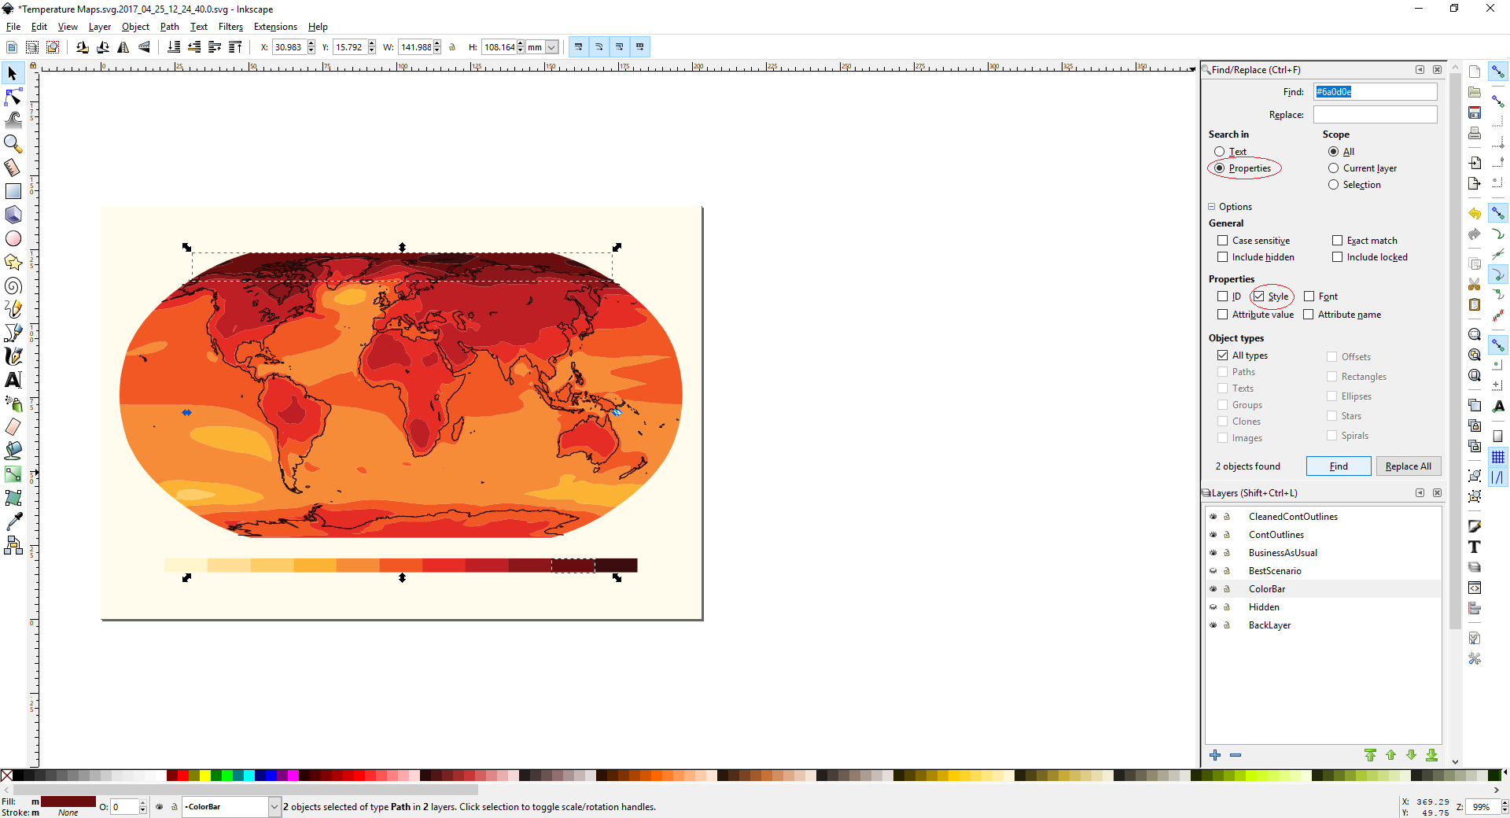Click the height H value field
The image size is (1510, 818).
pos(499,47)
